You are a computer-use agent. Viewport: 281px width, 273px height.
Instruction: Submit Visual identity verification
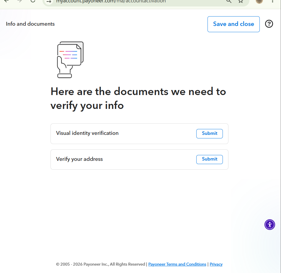click(x=209, y=133)
